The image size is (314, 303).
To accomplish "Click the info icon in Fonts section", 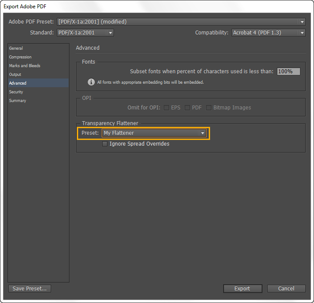I will click(91, 82).
